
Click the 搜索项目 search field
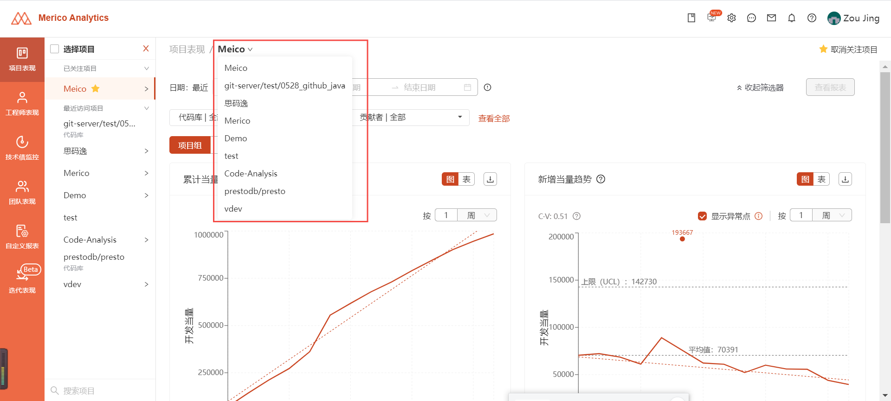tap(100, 390)
